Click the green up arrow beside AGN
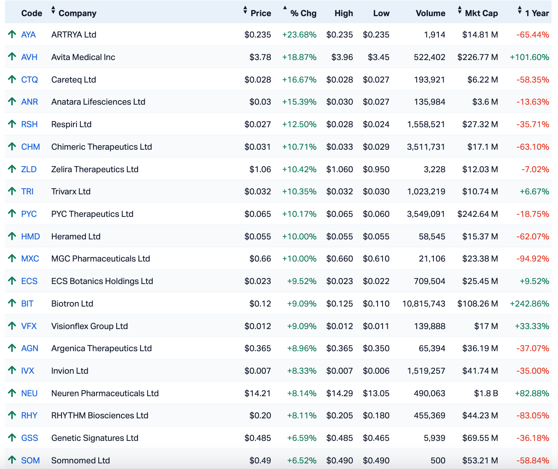558x469 pixels. (12, 348)
